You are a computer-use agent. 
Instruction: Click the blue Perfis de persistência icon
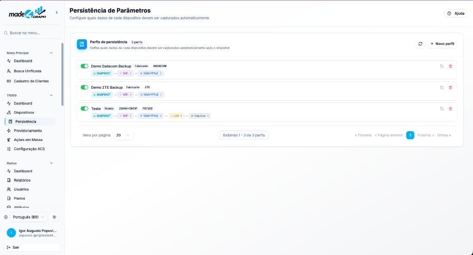point(82,44)
